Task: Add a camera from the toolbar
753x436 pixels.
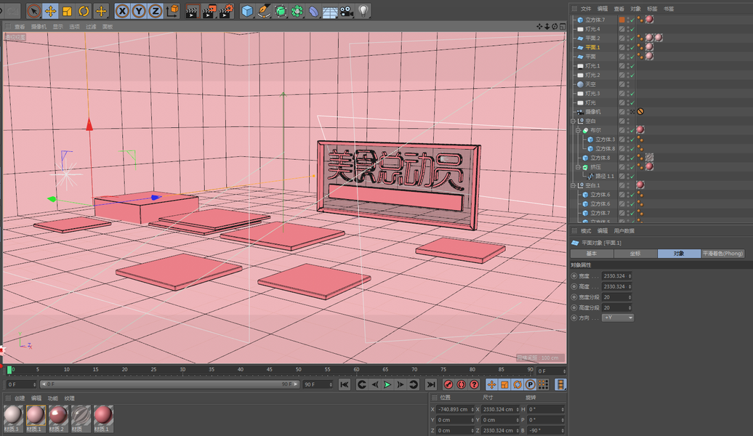Action: click(x=347, y=11)
